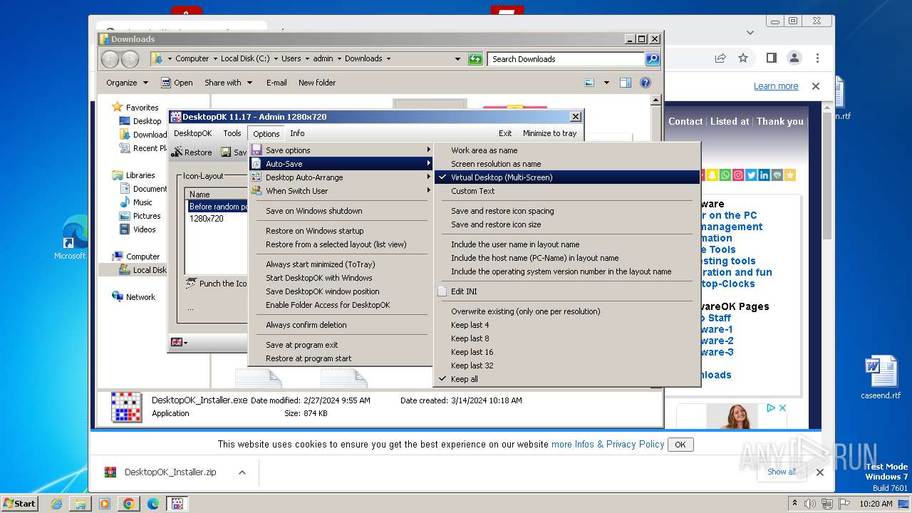The height and width of the screenshot is (513, 912).
Task: Open the address bar history dropdown
Action: [x=457, y=59]
